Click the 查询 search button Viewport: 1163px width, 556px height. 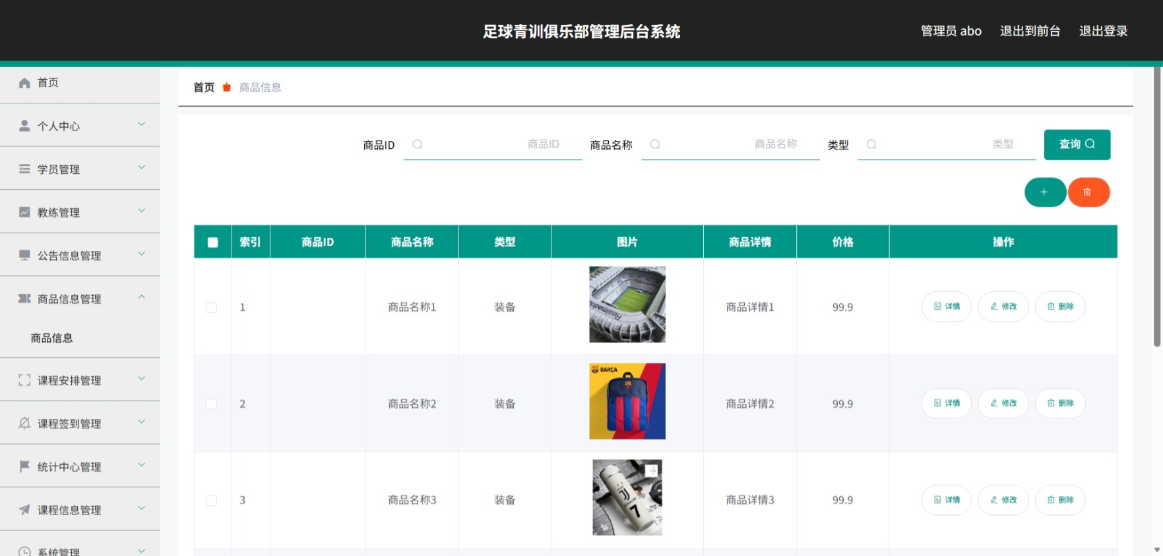(x=1077, y=144)
